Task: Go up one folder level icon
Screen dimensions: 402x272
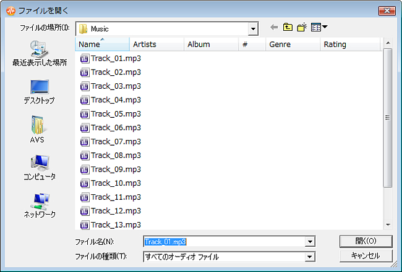Action: pyautogui.click(x=288, y=27)
